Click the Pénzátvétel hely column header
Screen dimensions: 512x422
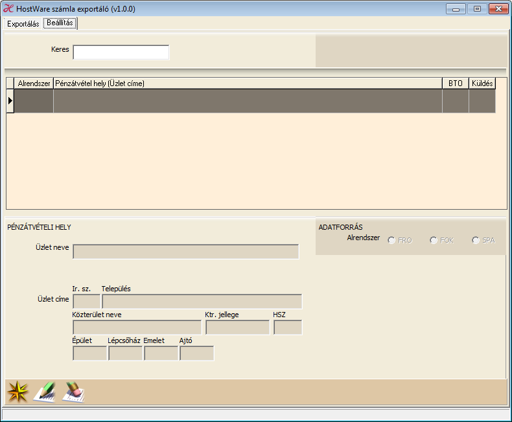248,83
